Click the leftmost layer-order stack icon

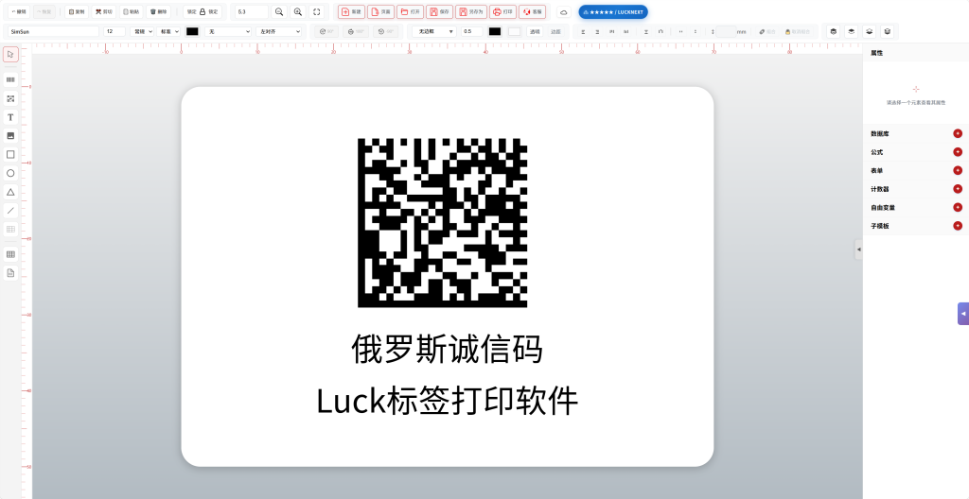pos(833,31)
